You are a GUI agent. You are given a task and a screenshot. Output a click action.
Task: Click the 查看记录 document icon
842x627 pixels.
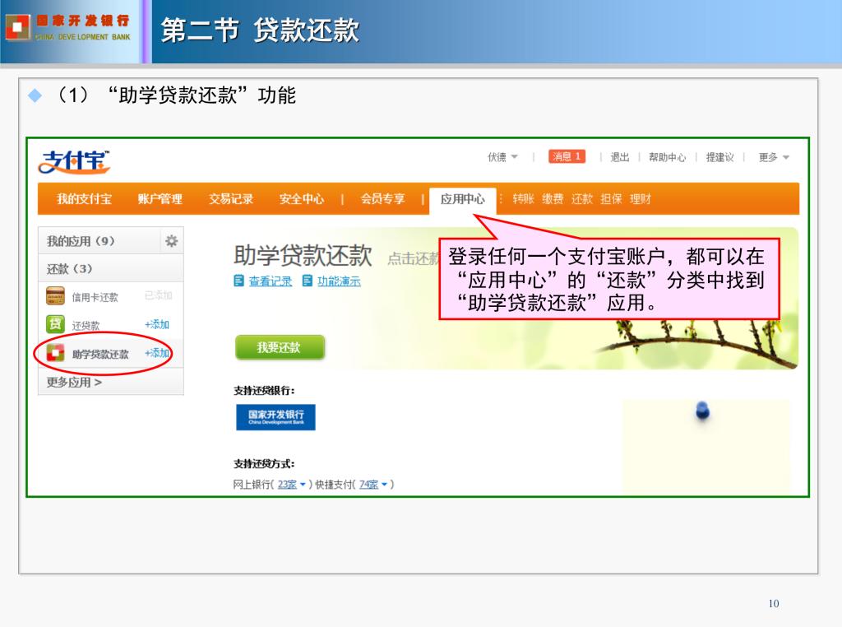pos(239,281)
